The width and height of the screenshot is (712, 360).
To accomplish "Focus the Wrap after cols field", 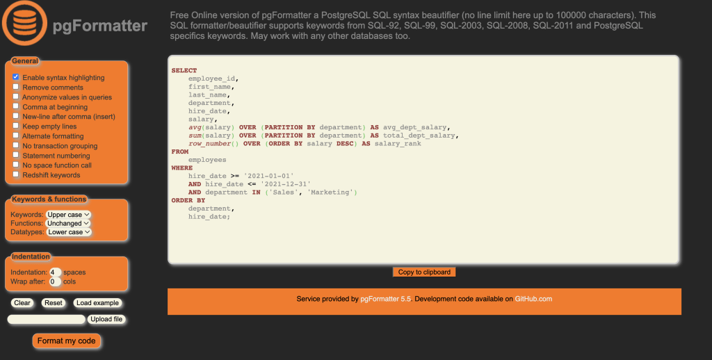I will pyautogui.click(x=56, y=281).
